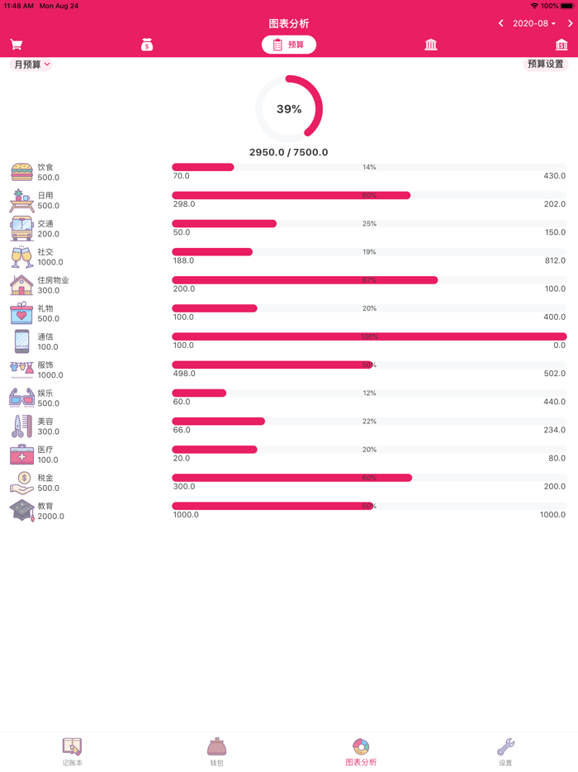Tap the 39% circular budget progress ring
The image size is (578, 772).
[289, 109]
